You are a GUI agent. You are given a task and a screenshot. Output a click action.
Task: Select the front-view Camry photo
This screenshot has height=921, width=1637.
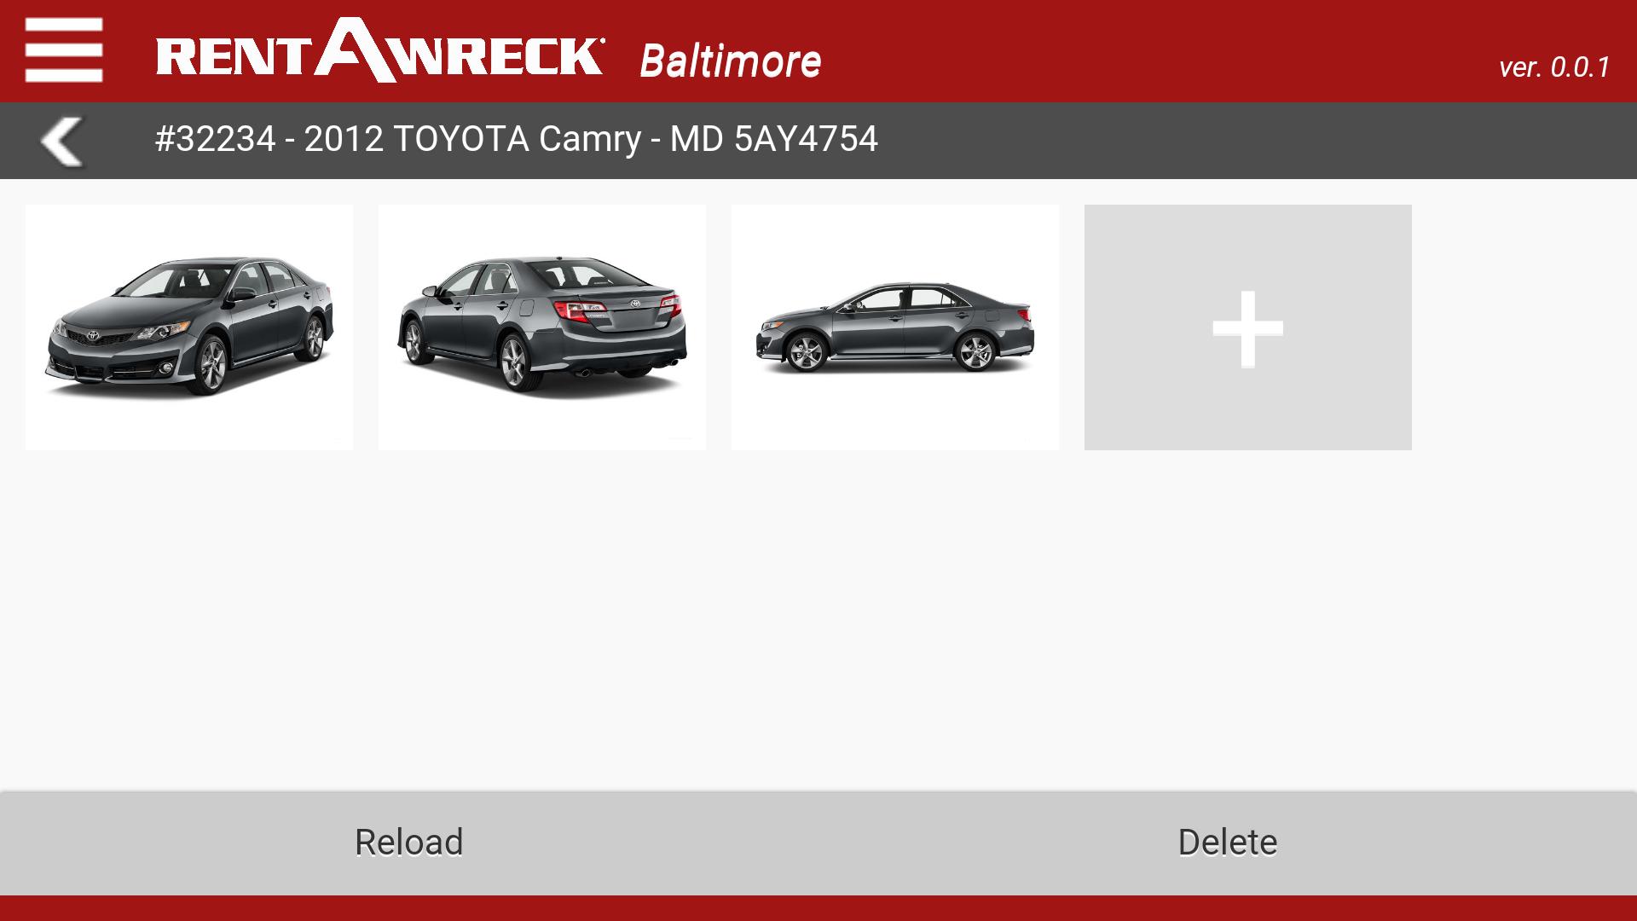click(189, 327)
